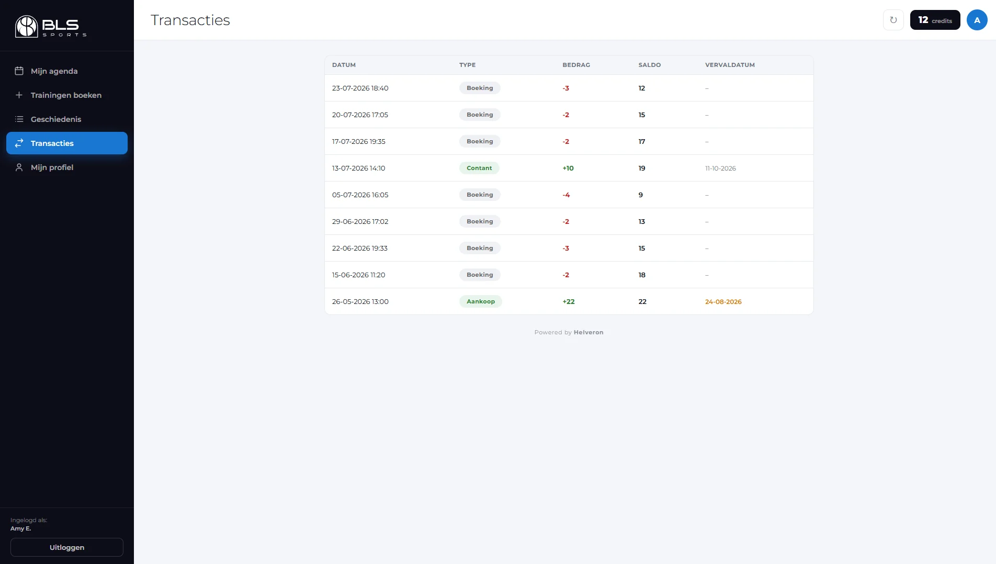Select the row dated 17-07-2026 19:35

(x=569, y=141)
